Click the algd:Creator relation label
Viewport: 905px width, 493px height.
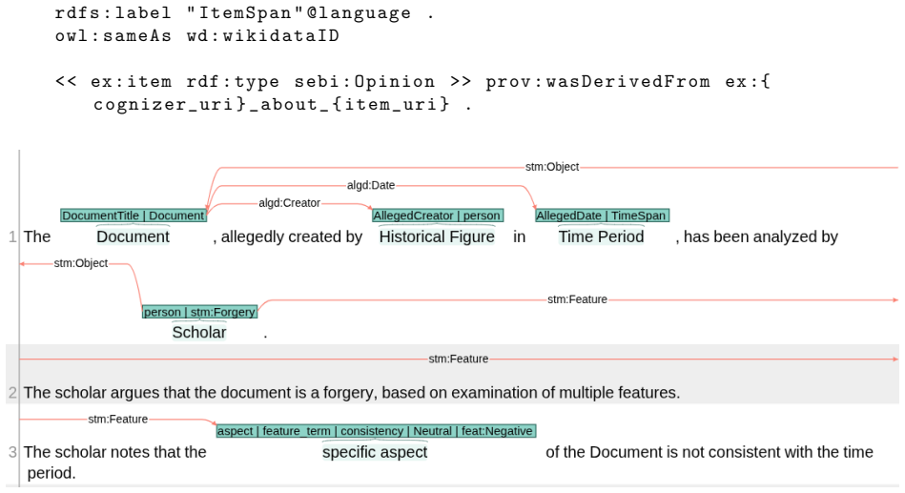click(289, 203)
